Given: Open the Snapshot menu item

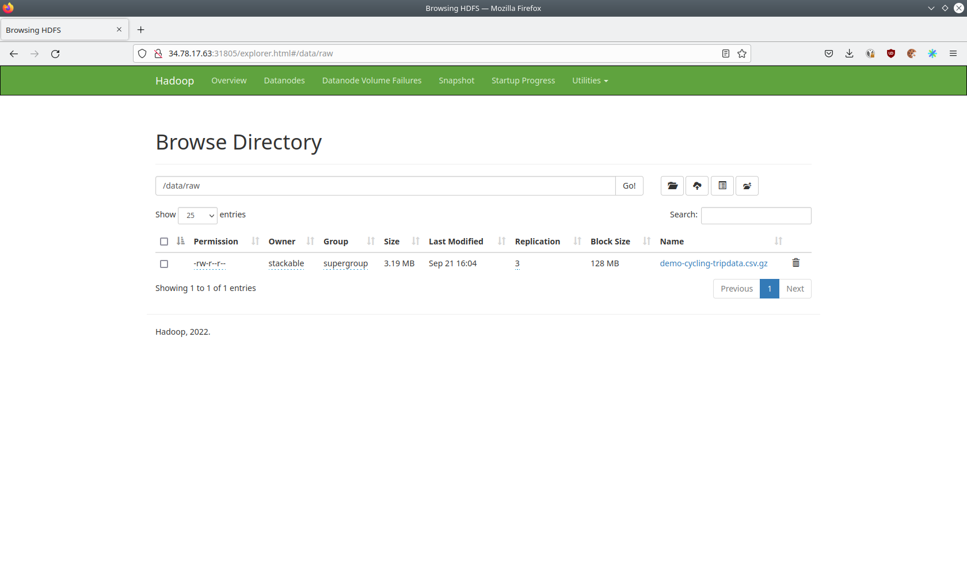Looking at the screenshot, I should (456, 81).
